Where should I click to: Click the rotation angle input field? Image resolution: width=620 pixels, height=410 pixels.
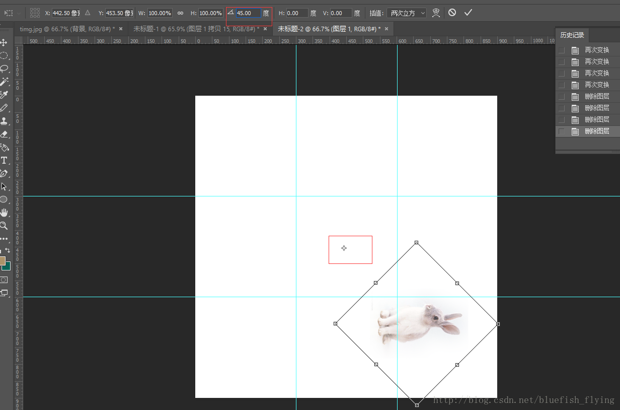coord(248,13)
